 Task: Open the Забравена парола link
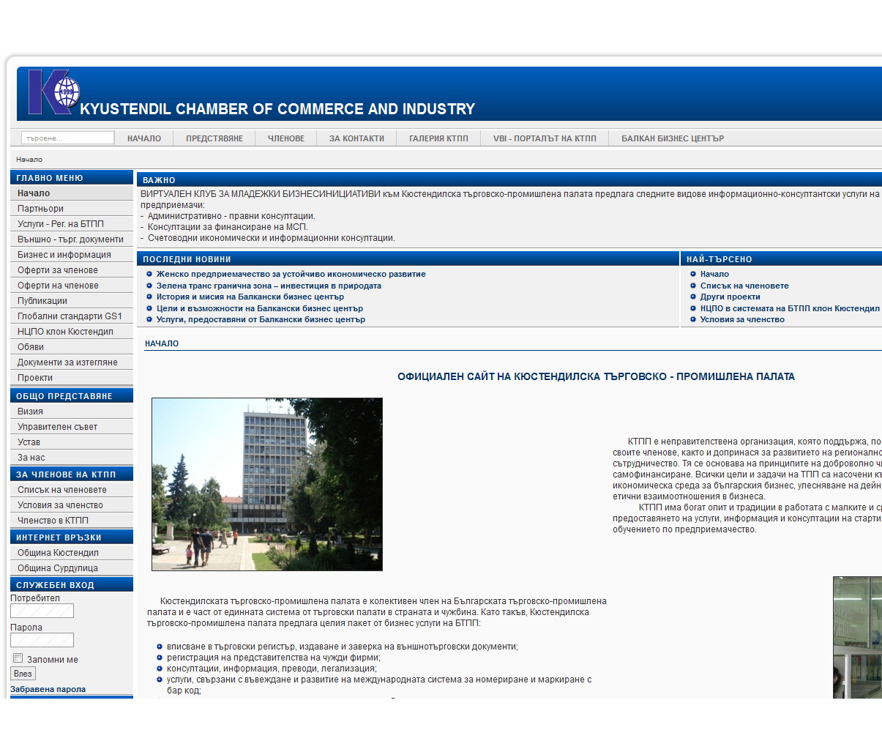pyautogui.click(x=48, y=689)
